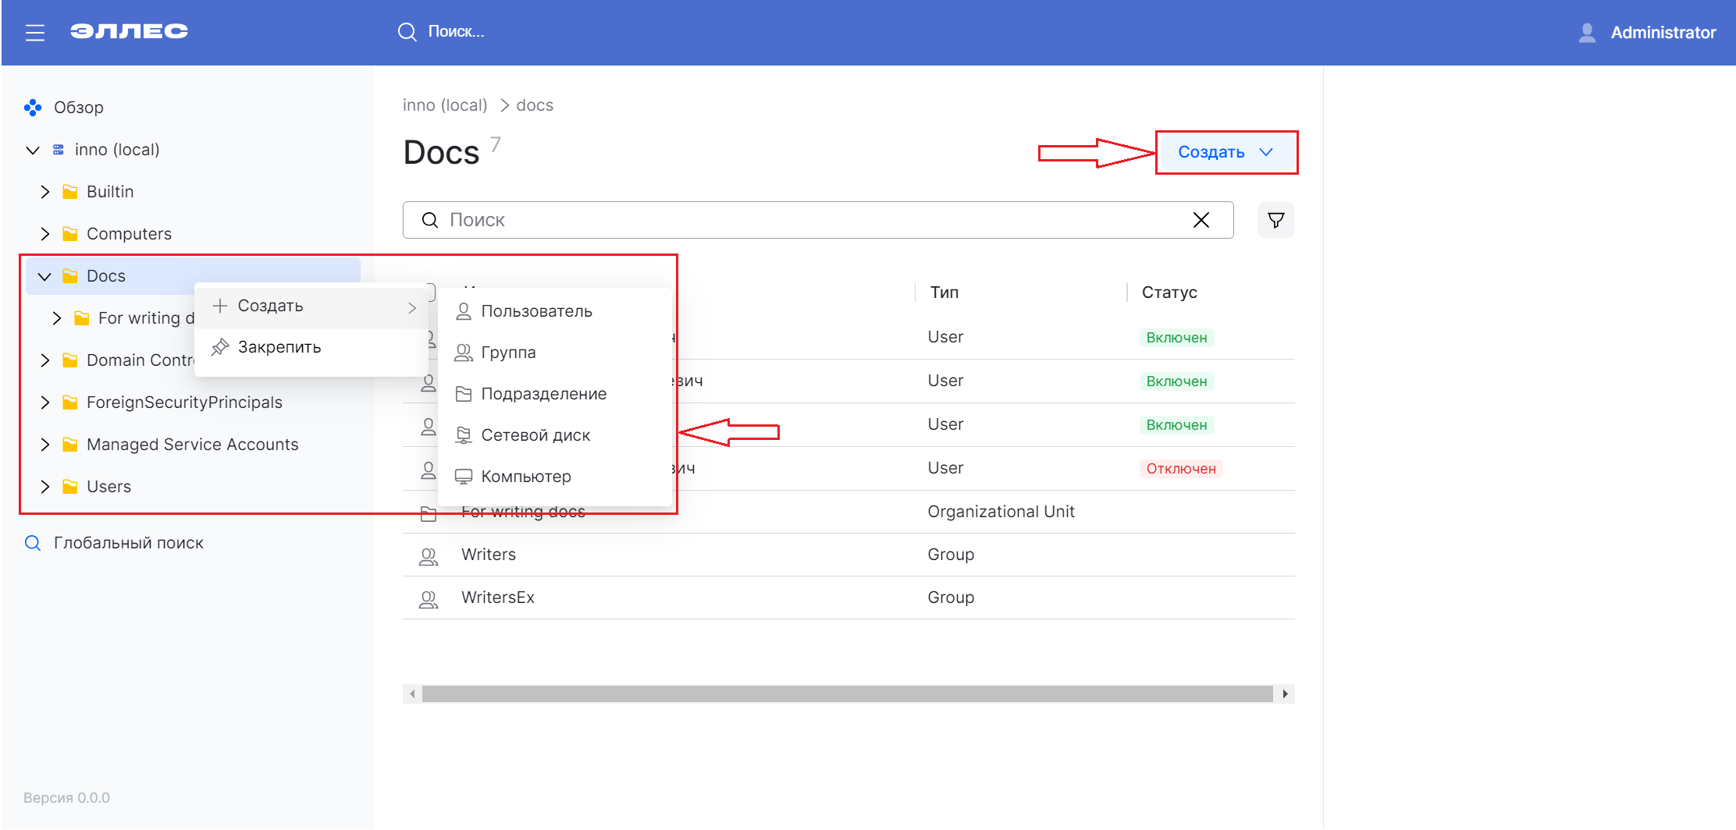Collapse the Docs folder tree node
This screenshot has height=830, width=1736.
(45, 276)
